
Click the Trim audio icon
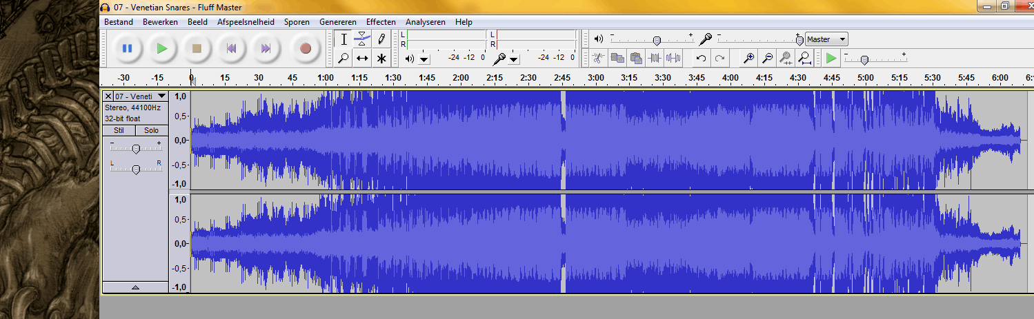click(655, 58)
